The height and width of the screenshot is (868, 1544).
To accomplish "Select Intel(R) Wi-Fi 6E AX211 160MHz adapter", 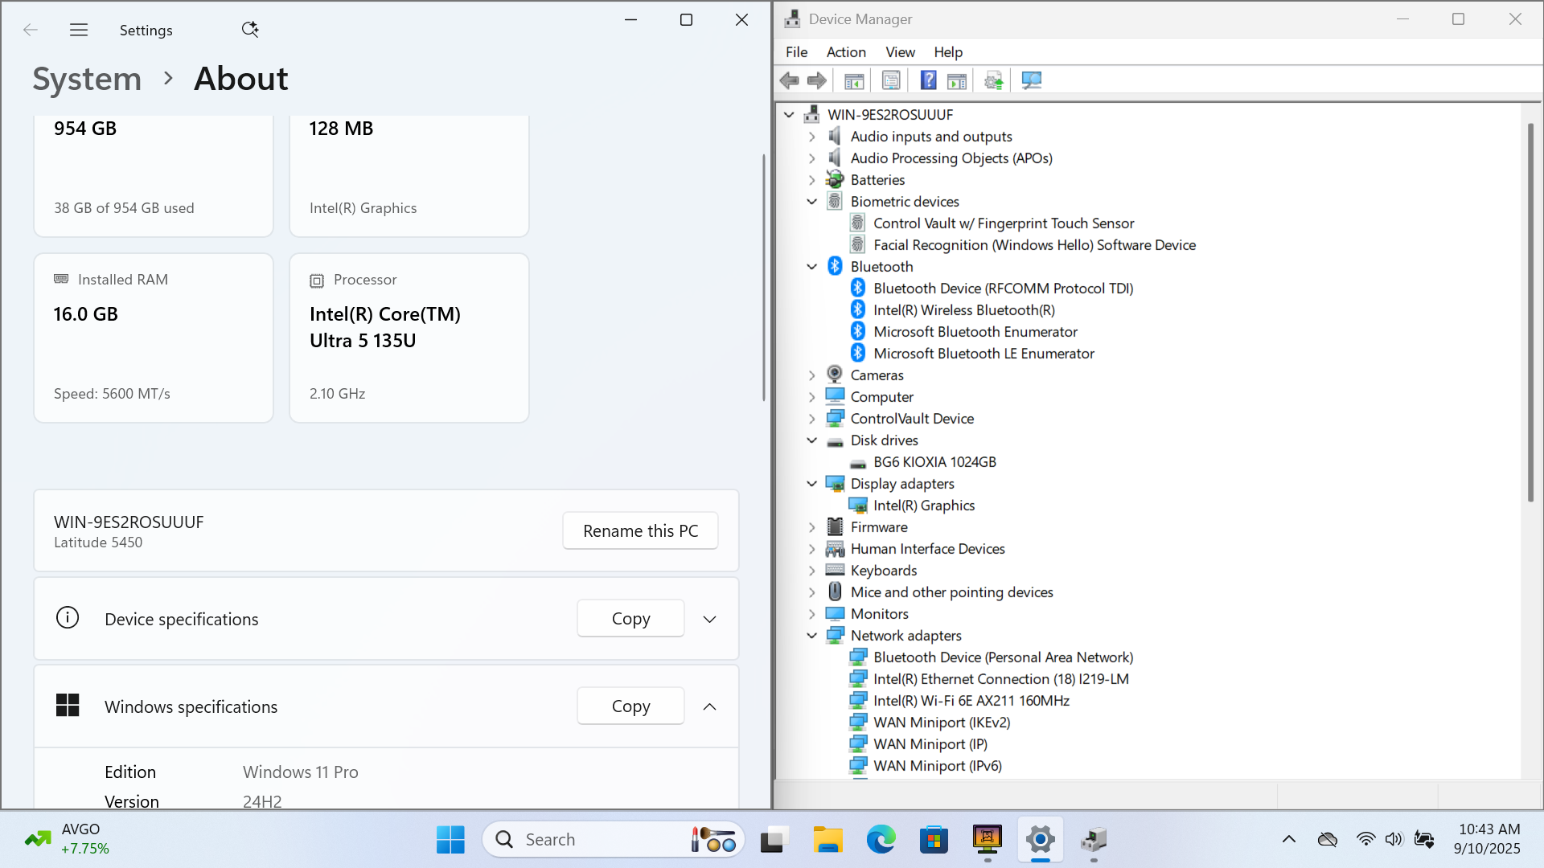I will tap(971, 701).
